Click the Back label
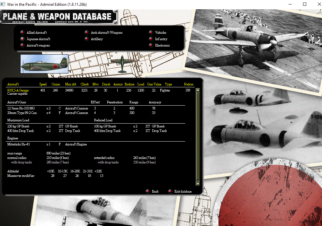This screenshot has height=226, width=322. point(155,191)
